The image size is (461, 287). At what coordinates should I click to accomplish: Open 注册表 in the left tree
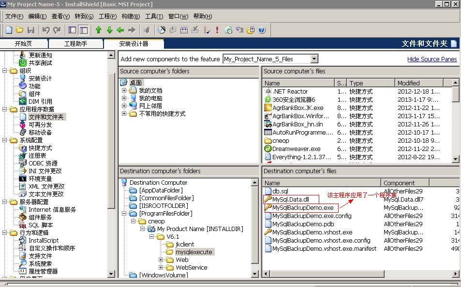[x=37, y=155]
